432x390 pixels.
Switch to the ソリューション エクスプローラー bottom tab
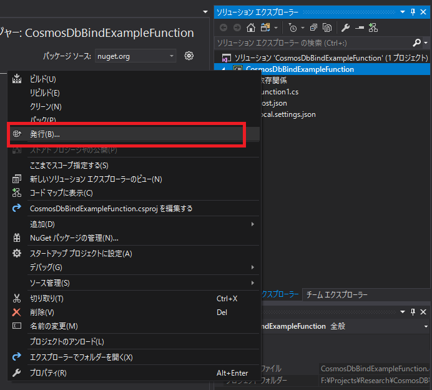coord(280,294)
